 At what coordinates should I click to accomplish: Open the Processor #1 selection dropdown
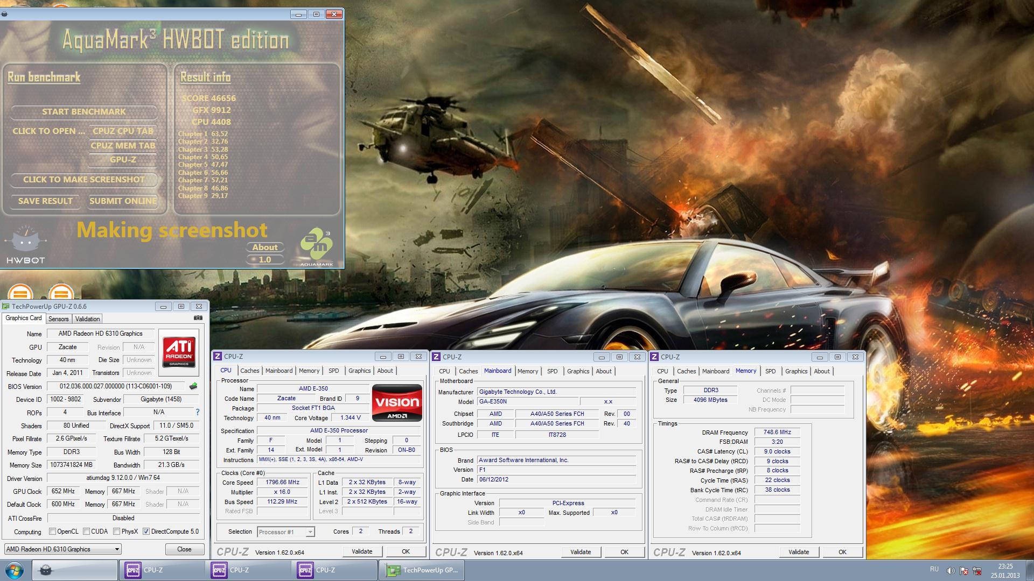[285, 532]
